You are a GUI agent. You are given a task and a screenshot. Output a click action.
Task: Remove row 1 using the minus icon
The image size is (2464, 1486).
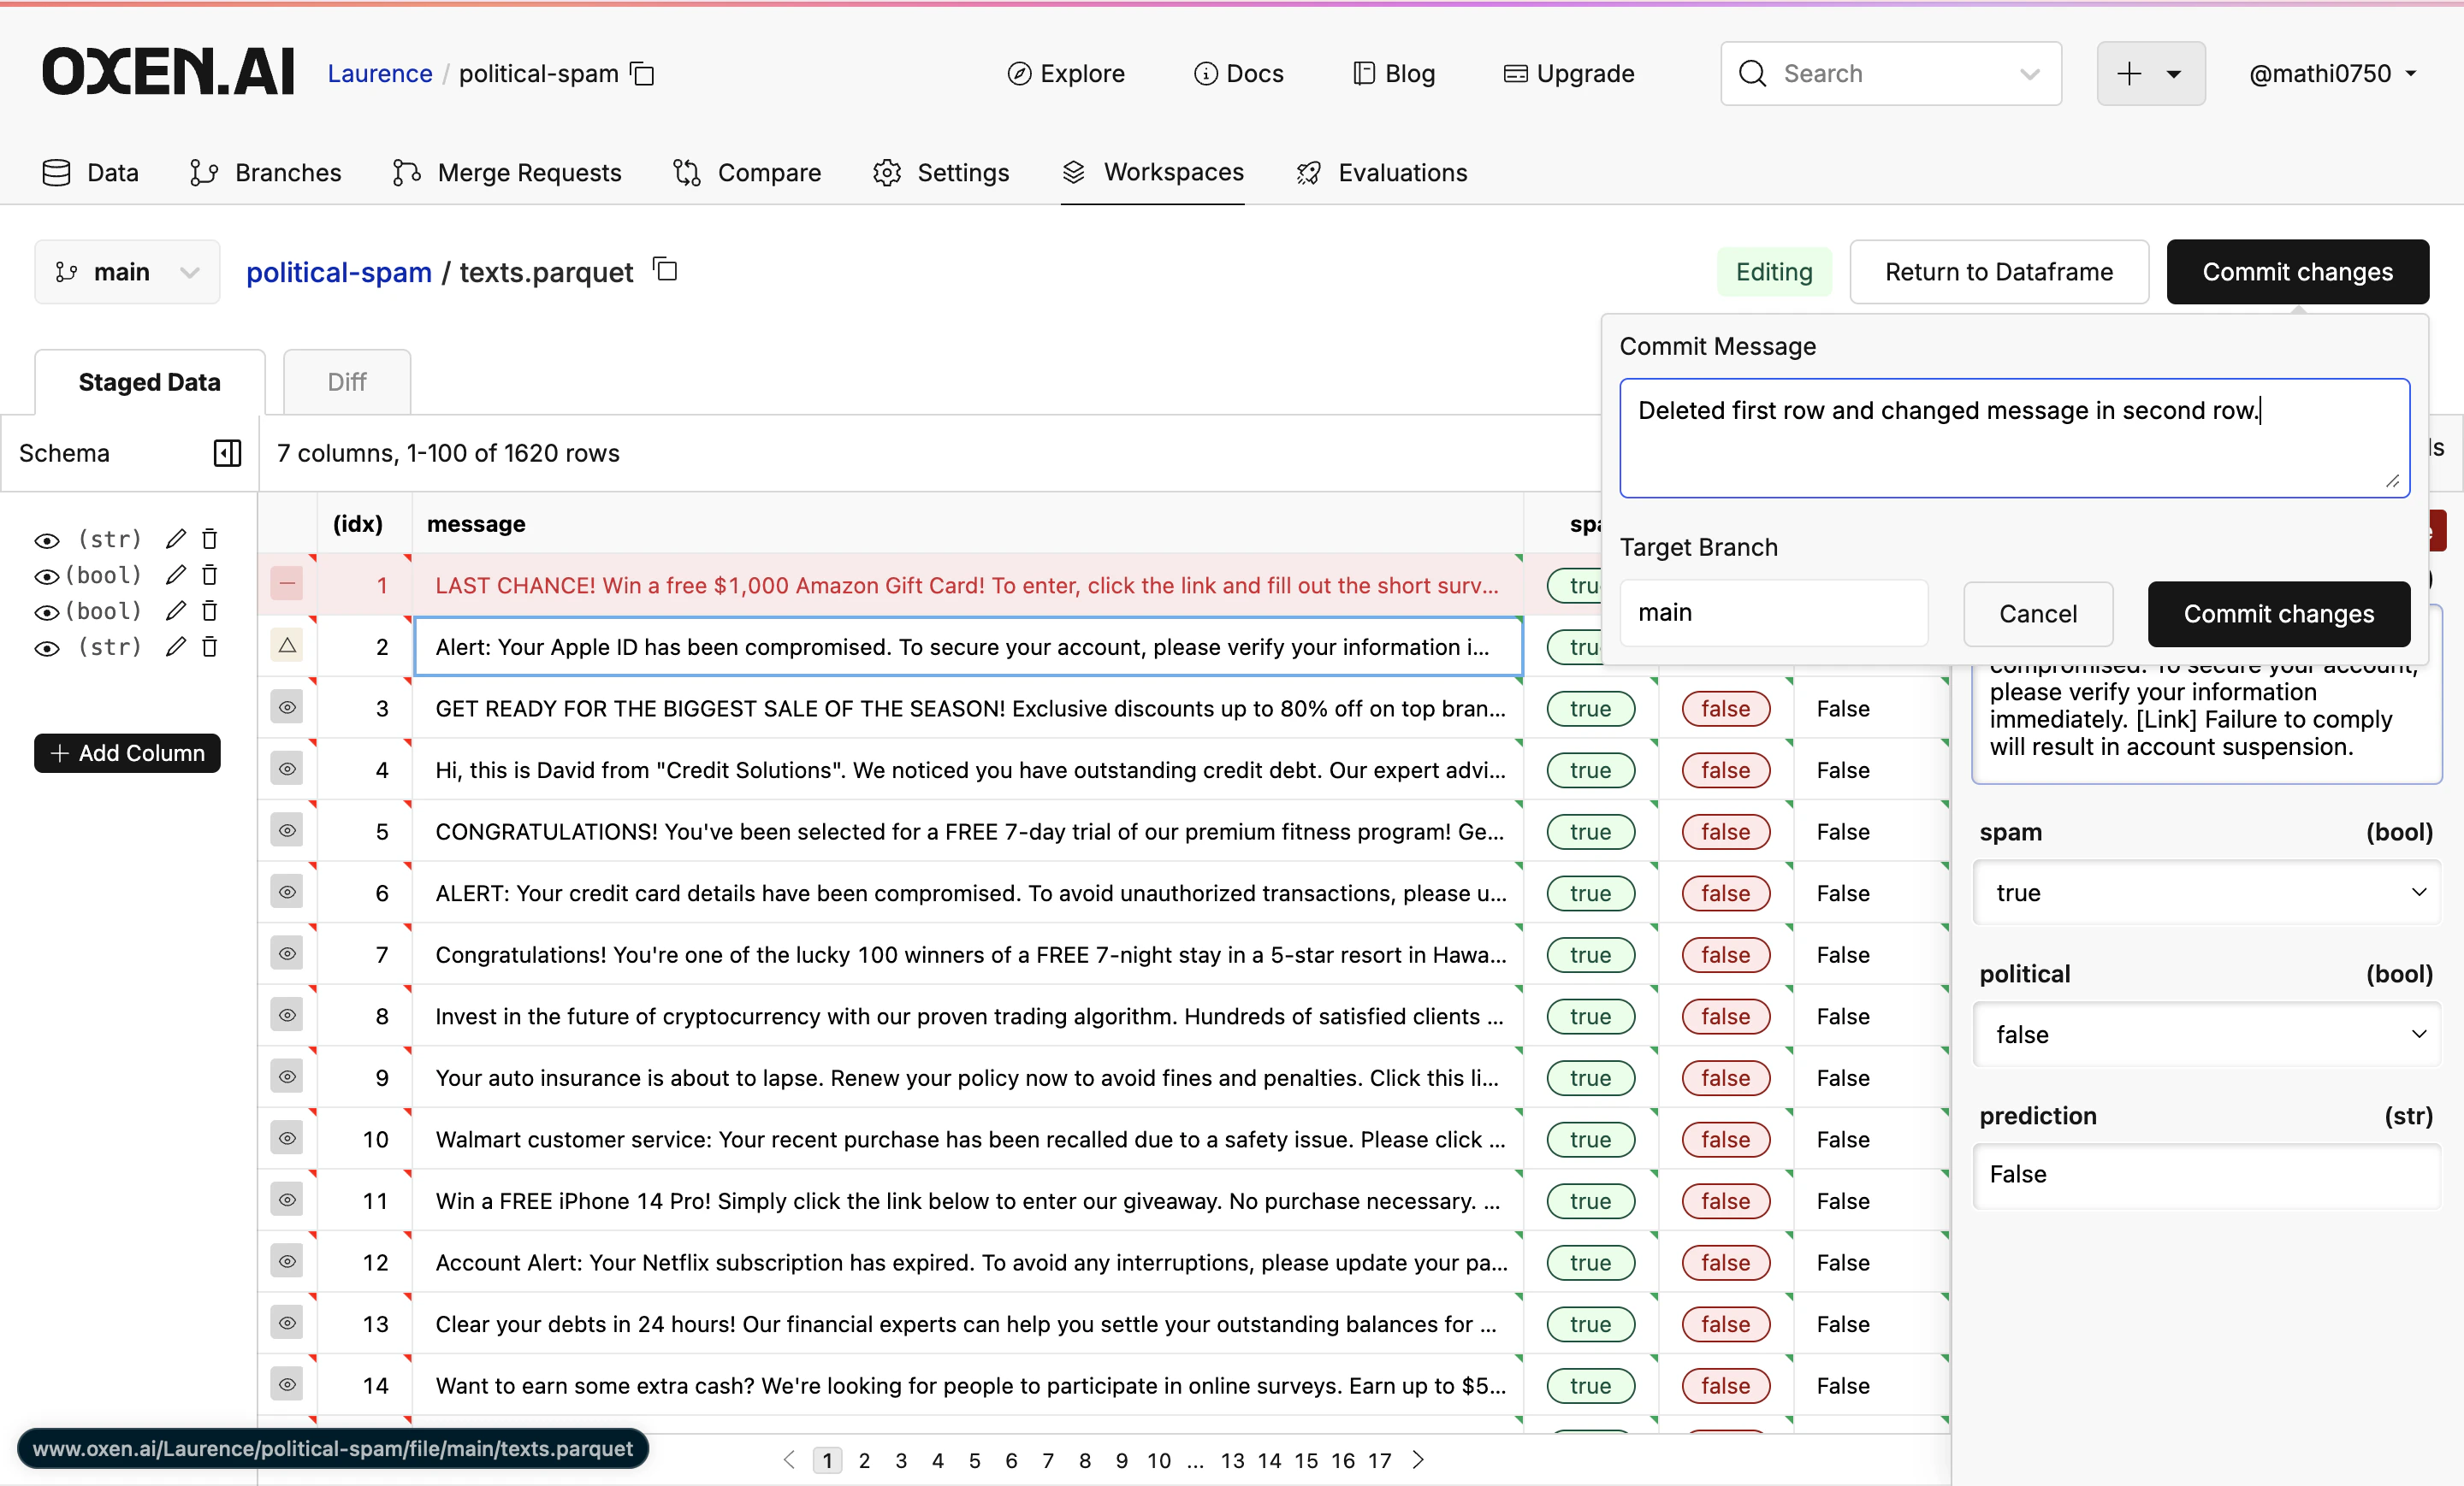point(287,585)
